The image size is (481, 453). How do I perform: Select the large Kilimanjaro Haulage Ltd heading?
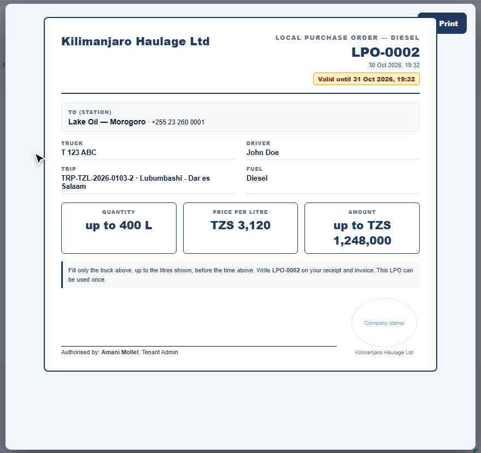tap(136, 41)
